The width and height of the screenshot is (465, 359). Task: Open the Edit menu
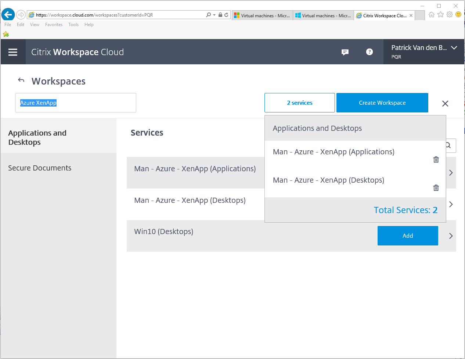pos(21,25)
